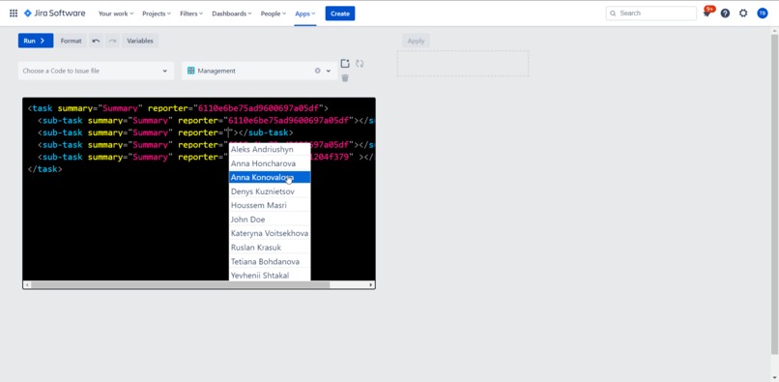The height and width of the screenshot is (382, 779).
Task: Select Anna Honcharova from the list
Action: click(x=270, y=163)
